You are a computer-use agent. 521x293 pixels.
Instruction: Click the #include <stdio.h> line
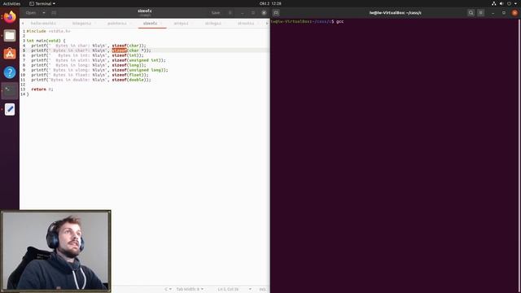[49, 31]
